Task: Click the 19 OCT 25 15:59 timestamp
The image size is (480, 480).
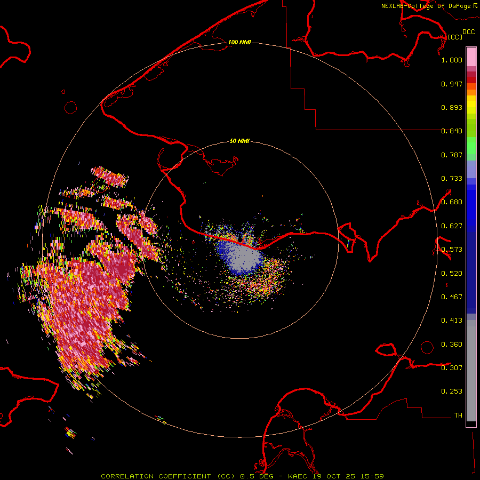Action: point(348,476)
